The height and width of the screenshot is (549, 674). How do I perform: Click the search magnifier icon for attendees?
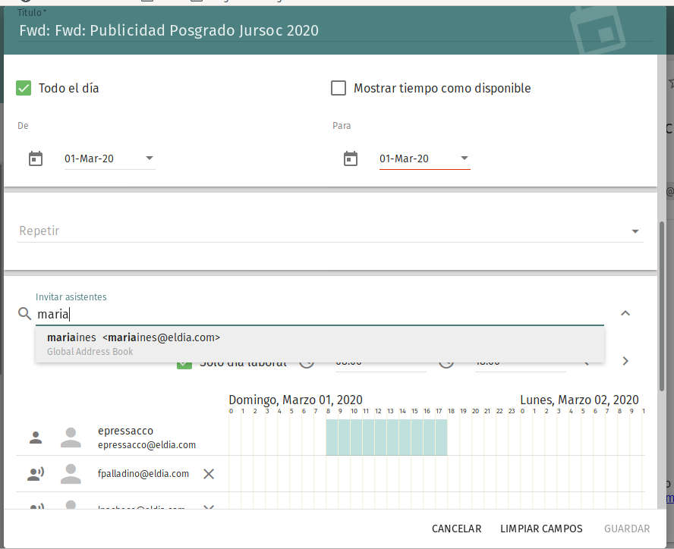(24, 313)
